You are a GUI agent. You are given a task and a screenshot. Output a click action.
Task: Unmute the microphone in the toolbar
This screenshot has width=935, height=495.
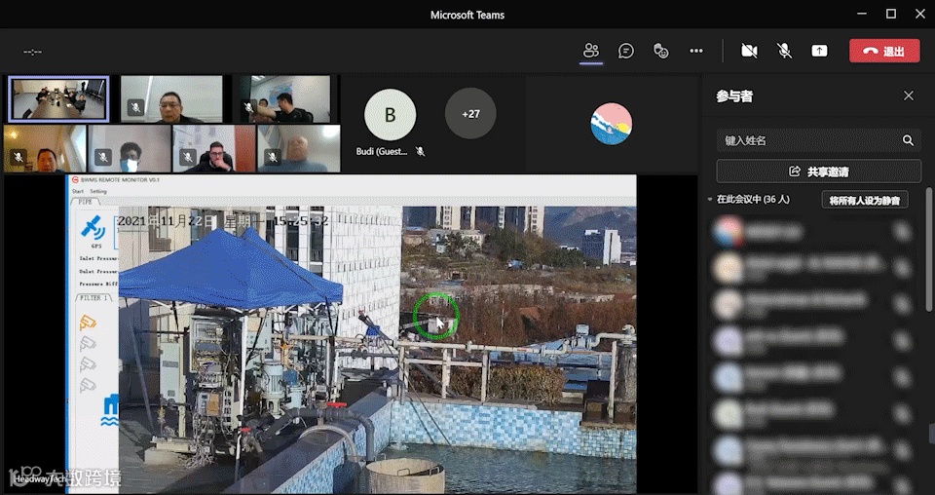(x=784, y=51)
